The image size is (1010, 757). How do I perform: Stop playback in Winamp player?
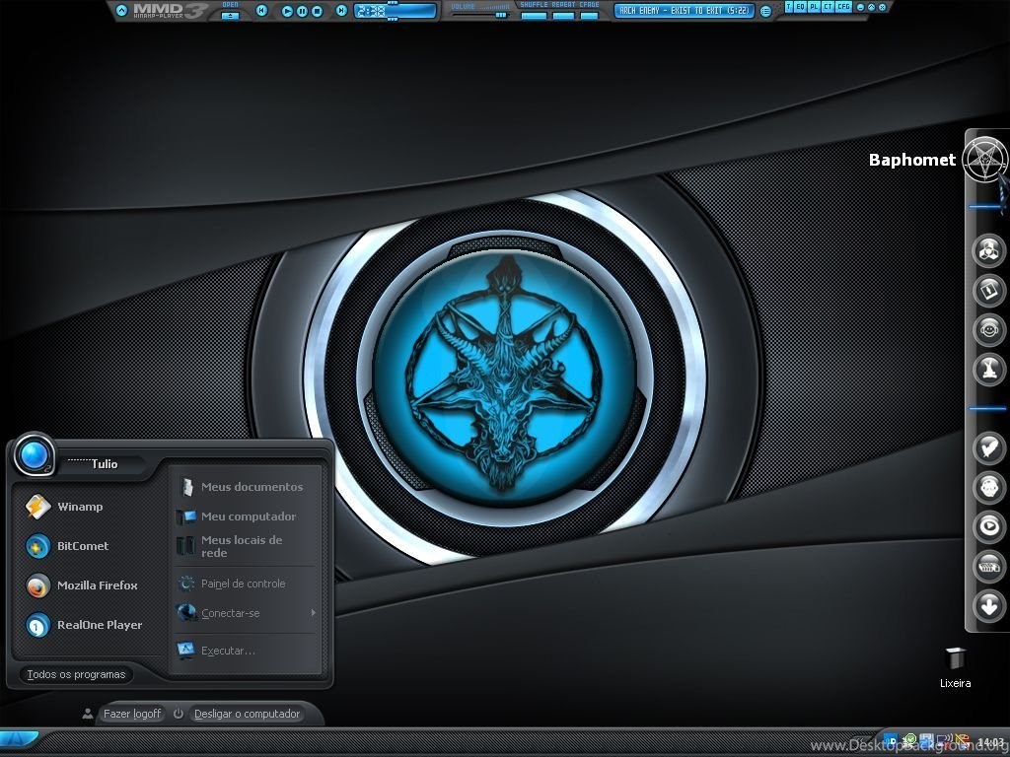coord(317,11)
